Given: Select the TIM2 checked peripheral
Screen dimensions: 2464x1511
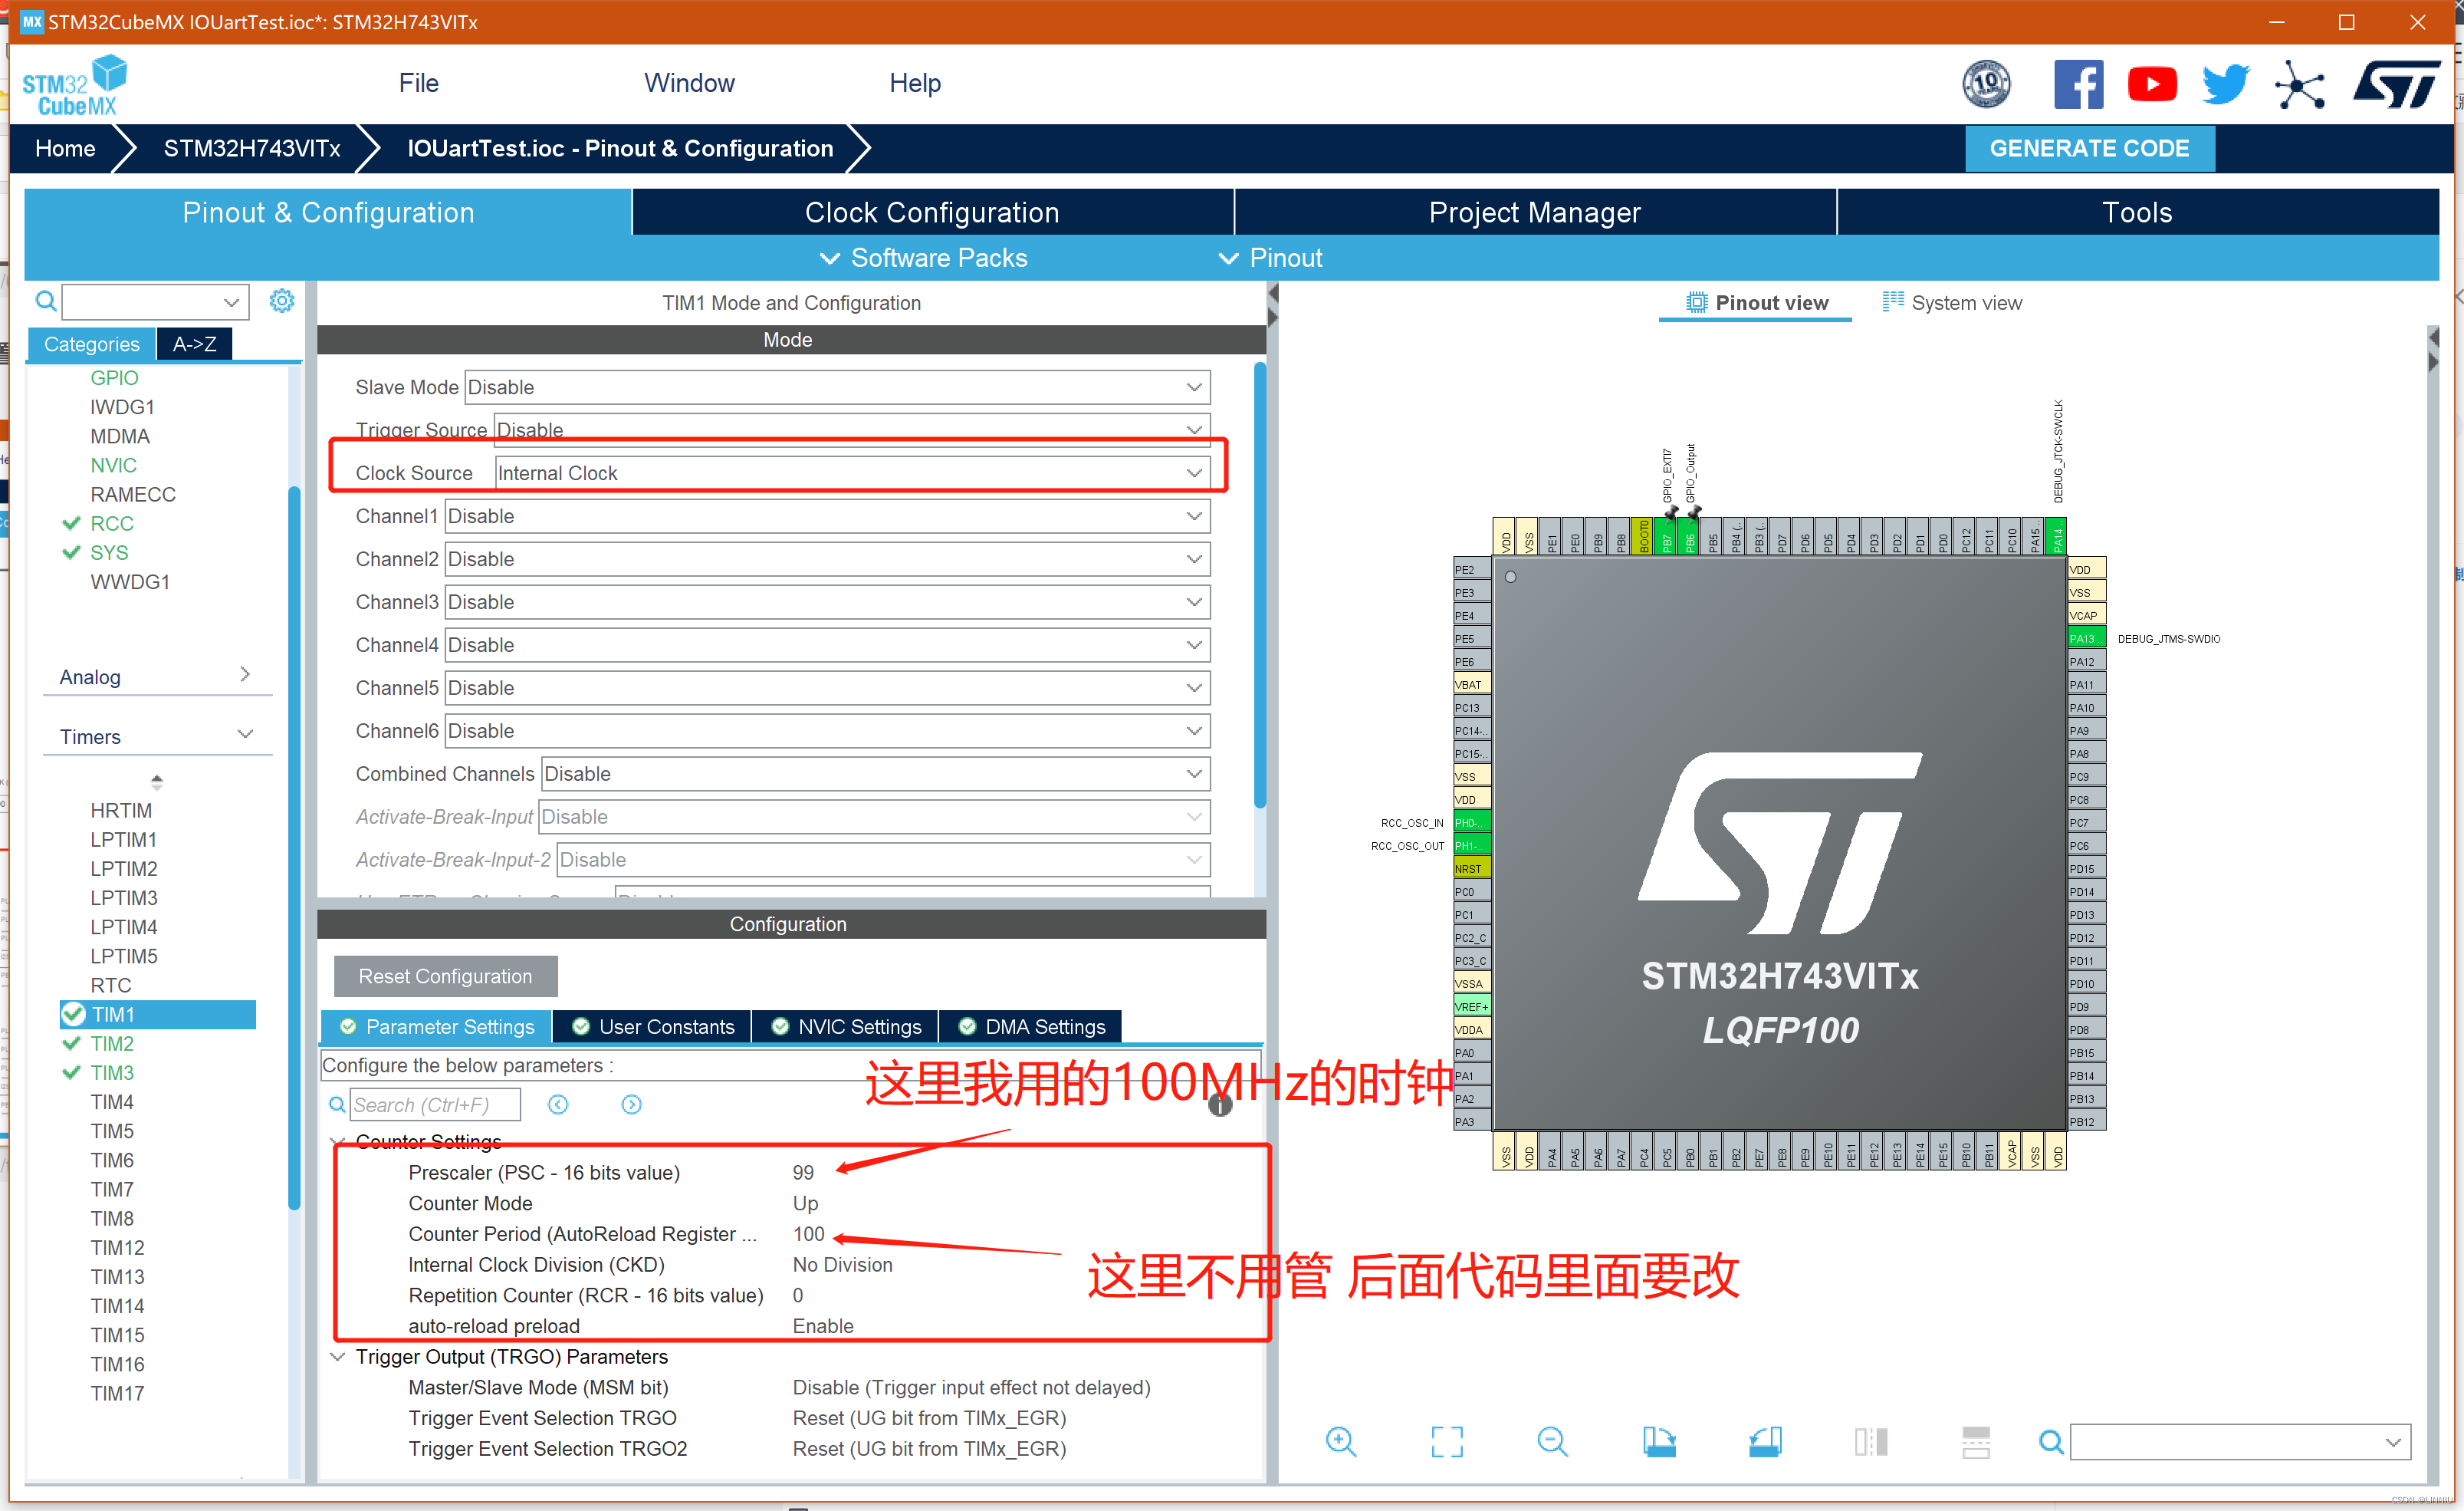Looking at the screenshot, I should [111, 1044].
